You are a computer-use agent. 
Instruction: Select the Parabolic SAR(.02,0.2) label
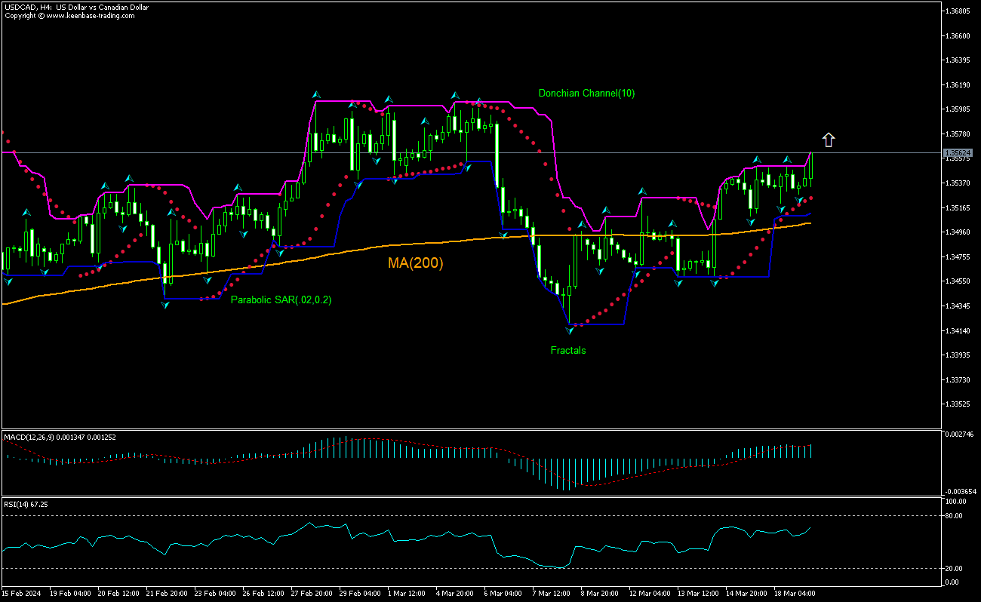pyautogui.click(x=282, y=299)
